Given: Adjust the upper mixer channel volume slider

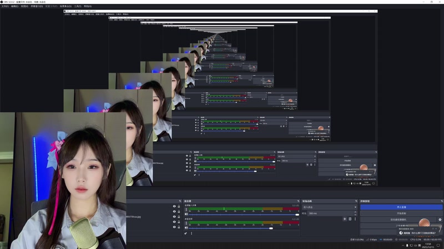Looking at the screenshot, I should pyautogui.click(x=244, y=215).
